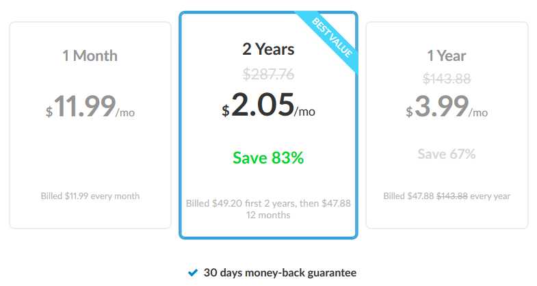Click the Billed $49.20 first 2 years note
Viewport: 537px width, 286px height.
[x=268, y=209]
